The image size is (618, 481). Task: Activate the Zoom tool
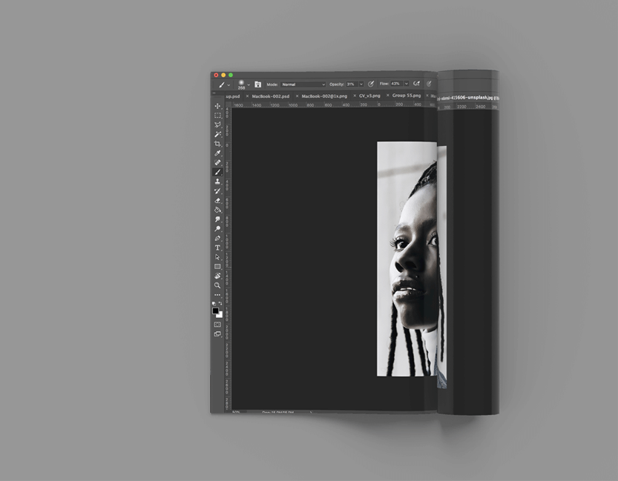coord(217,285)
